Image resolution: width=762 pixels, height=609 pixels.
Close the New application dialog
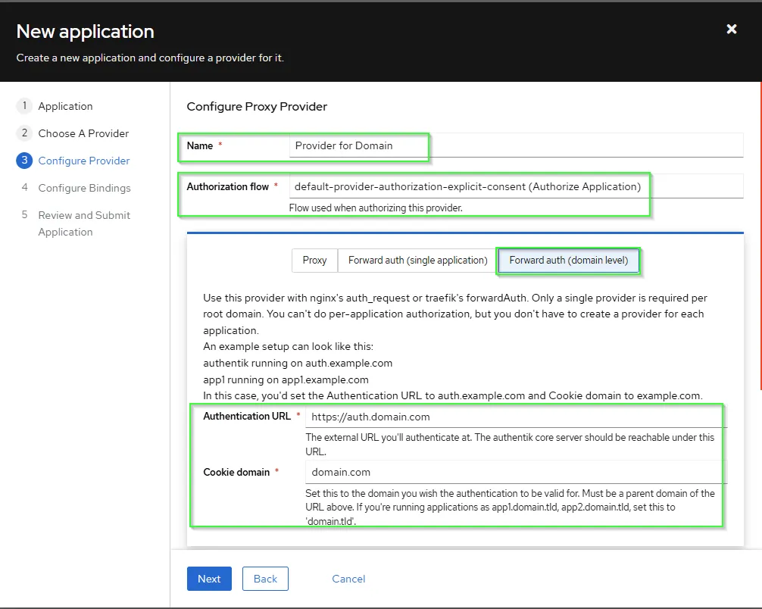pos(731,29)
